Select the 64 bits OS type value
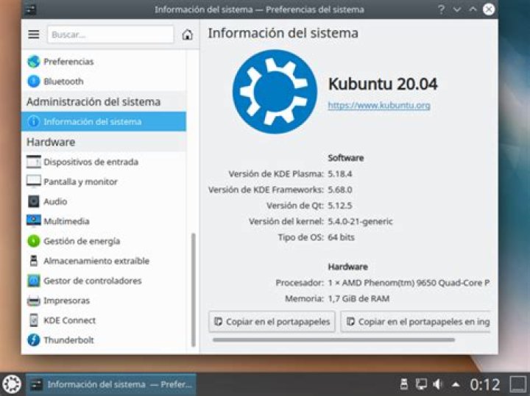The image size is (530, 396). point(341,237)
